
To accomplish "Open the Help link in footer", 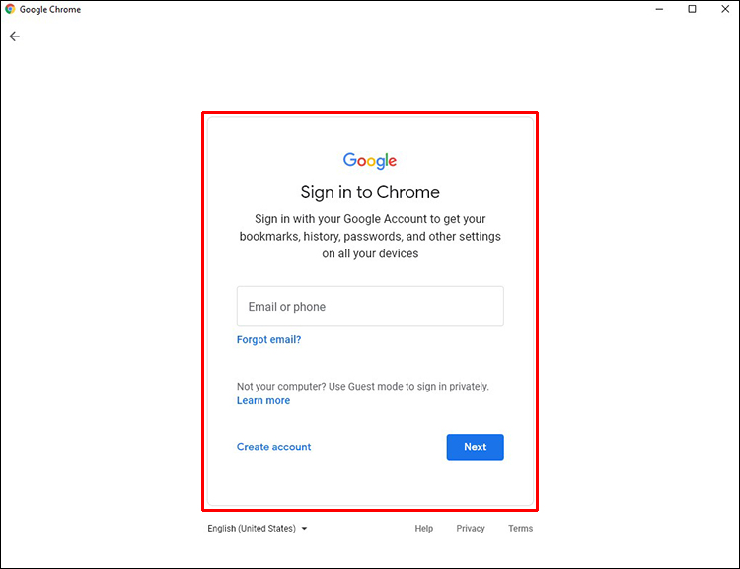I will [x=423, y=529].
